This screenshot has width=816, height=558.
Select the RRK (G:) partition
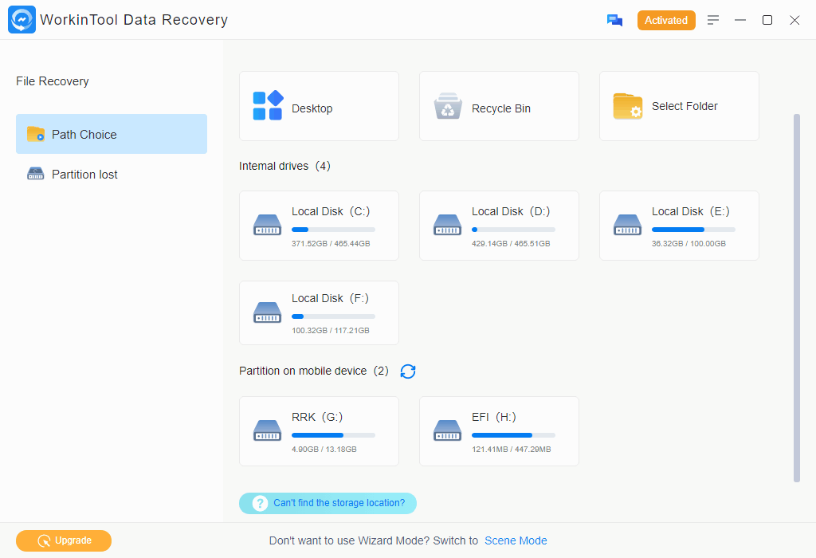(x=319, y=430)
